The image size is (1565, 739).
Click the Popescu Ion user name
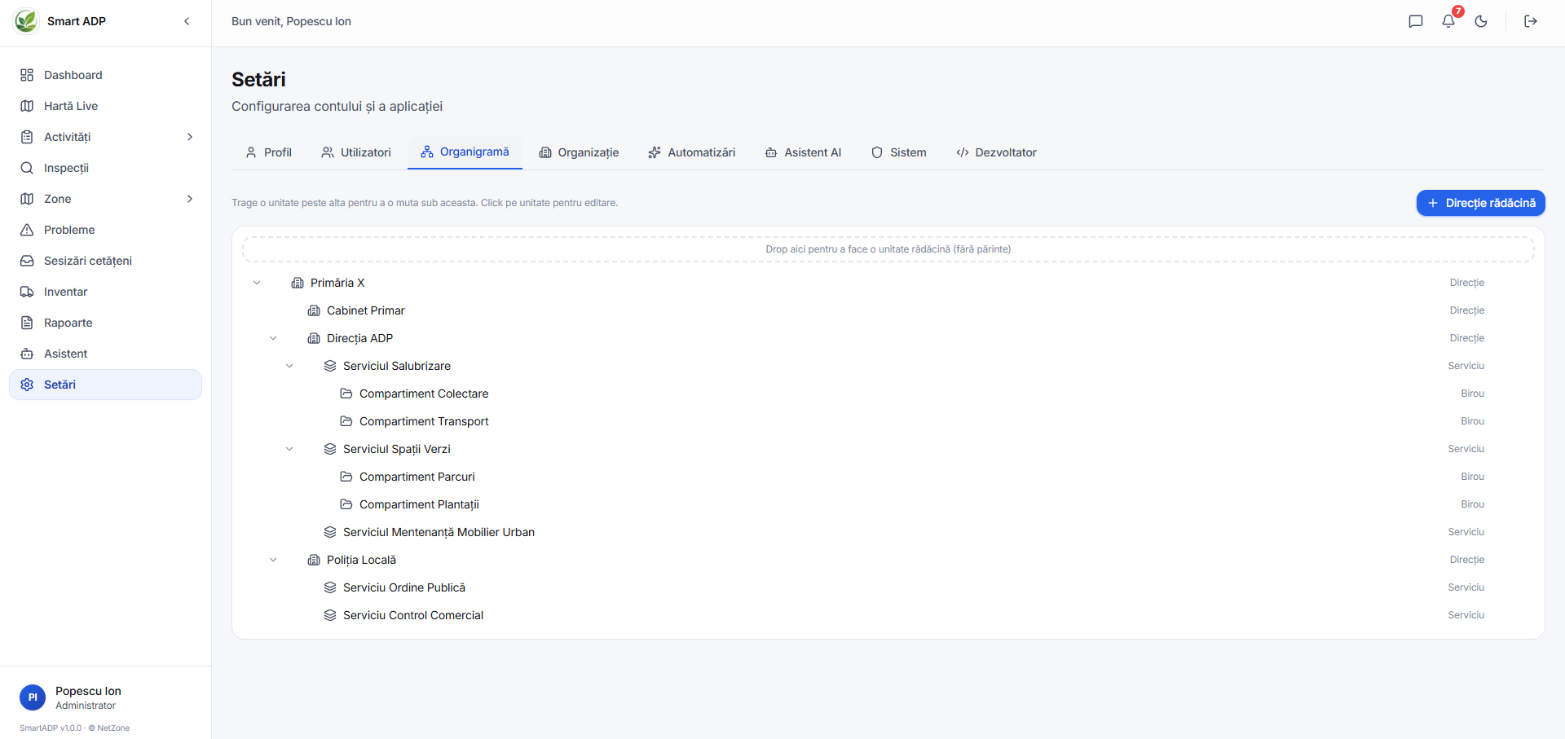(88, 691)
